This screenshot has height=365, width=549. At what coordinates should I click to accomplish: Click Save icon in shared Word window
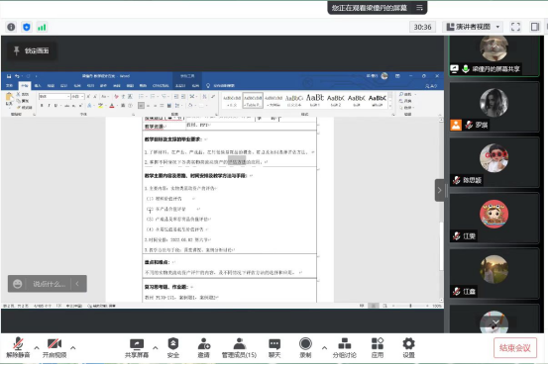(9, 76)
